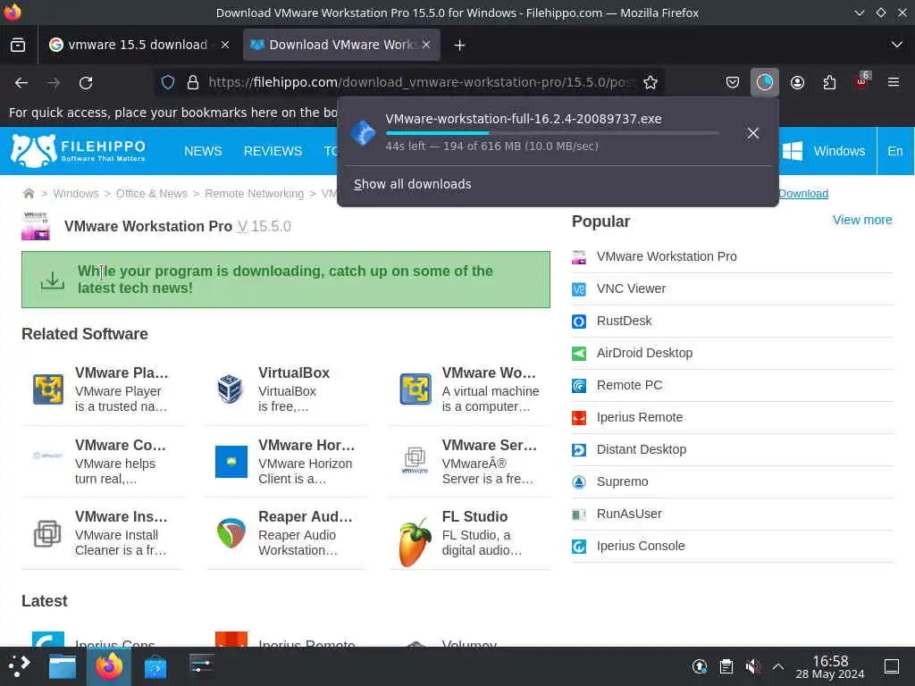Open a new tab
The image size is (915, 686).
coord(459,45)
